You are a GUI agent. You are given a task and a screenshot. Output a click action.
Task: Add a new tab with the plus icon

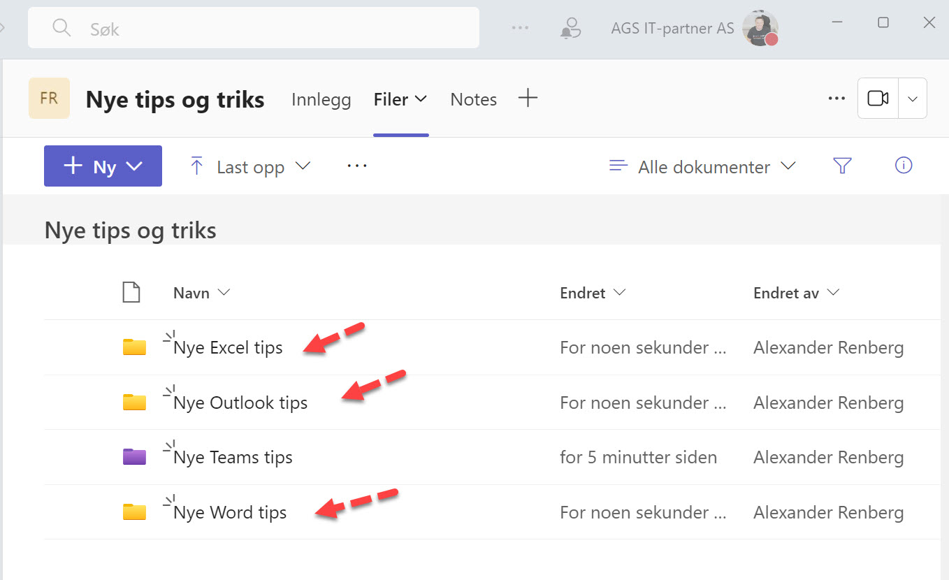pos(528,98)
